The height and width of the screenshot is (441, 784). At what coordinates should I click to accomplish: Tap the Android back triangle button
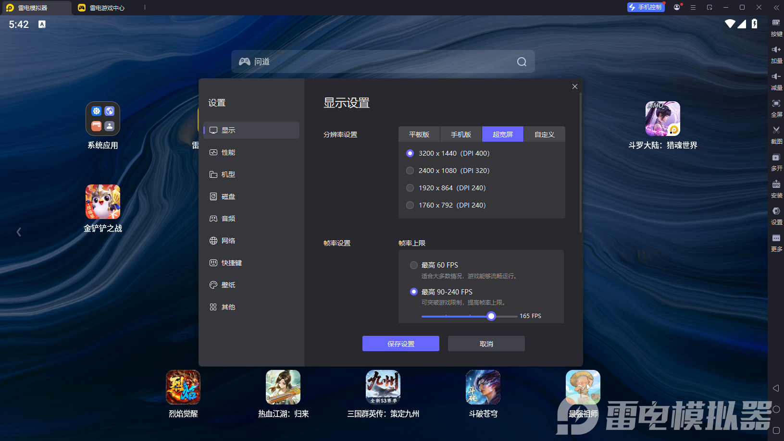click(776, 388)
